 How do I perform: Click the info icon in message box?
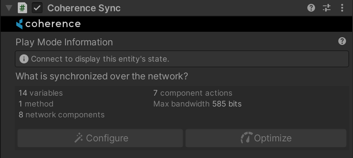pos(24,59)
